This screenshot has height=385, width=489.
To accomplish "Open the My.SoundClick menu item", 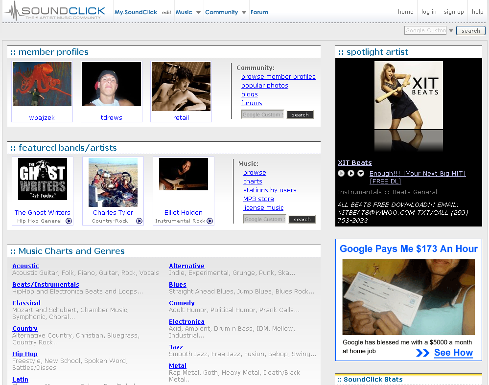I will tap(136, 12).
